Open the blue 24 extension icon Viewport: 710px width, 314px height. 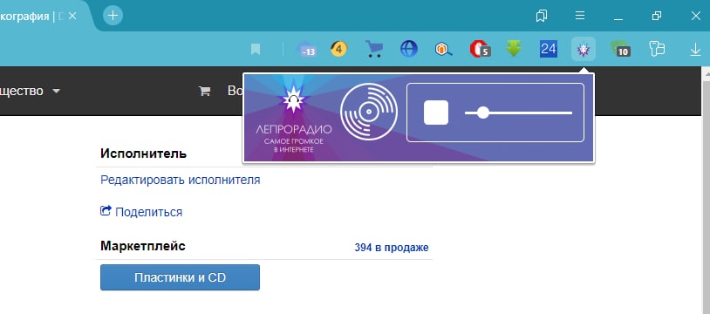[x=549, y=49]
